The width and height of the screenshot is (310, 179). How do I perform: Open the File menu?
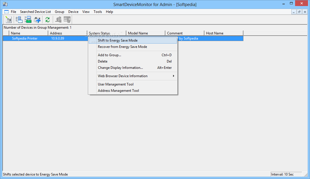click(13, 12)
